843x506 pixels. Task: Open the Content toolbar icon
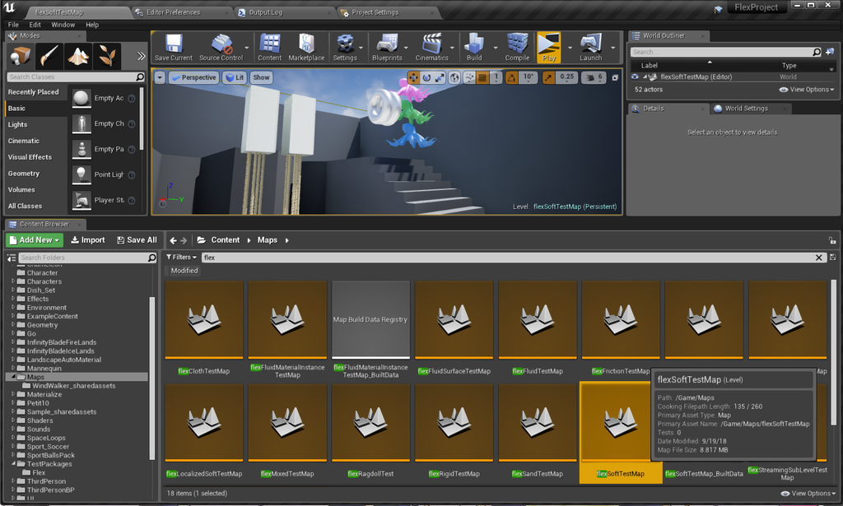pyautogui.click(x=269, y=47)
